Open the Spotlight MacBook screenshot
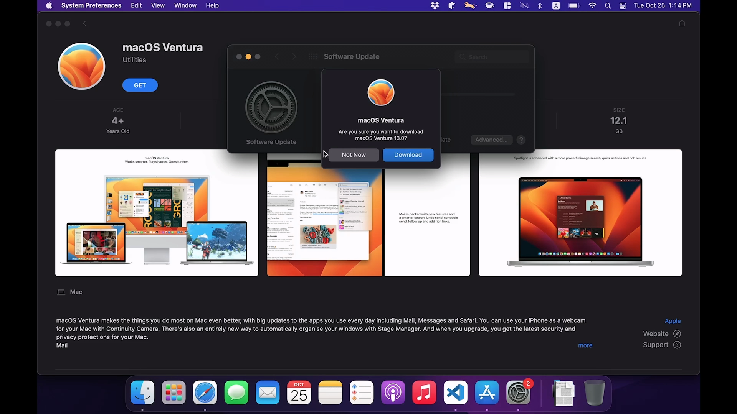Viewport: 737px width, 414px height. [x=580, y=213]
